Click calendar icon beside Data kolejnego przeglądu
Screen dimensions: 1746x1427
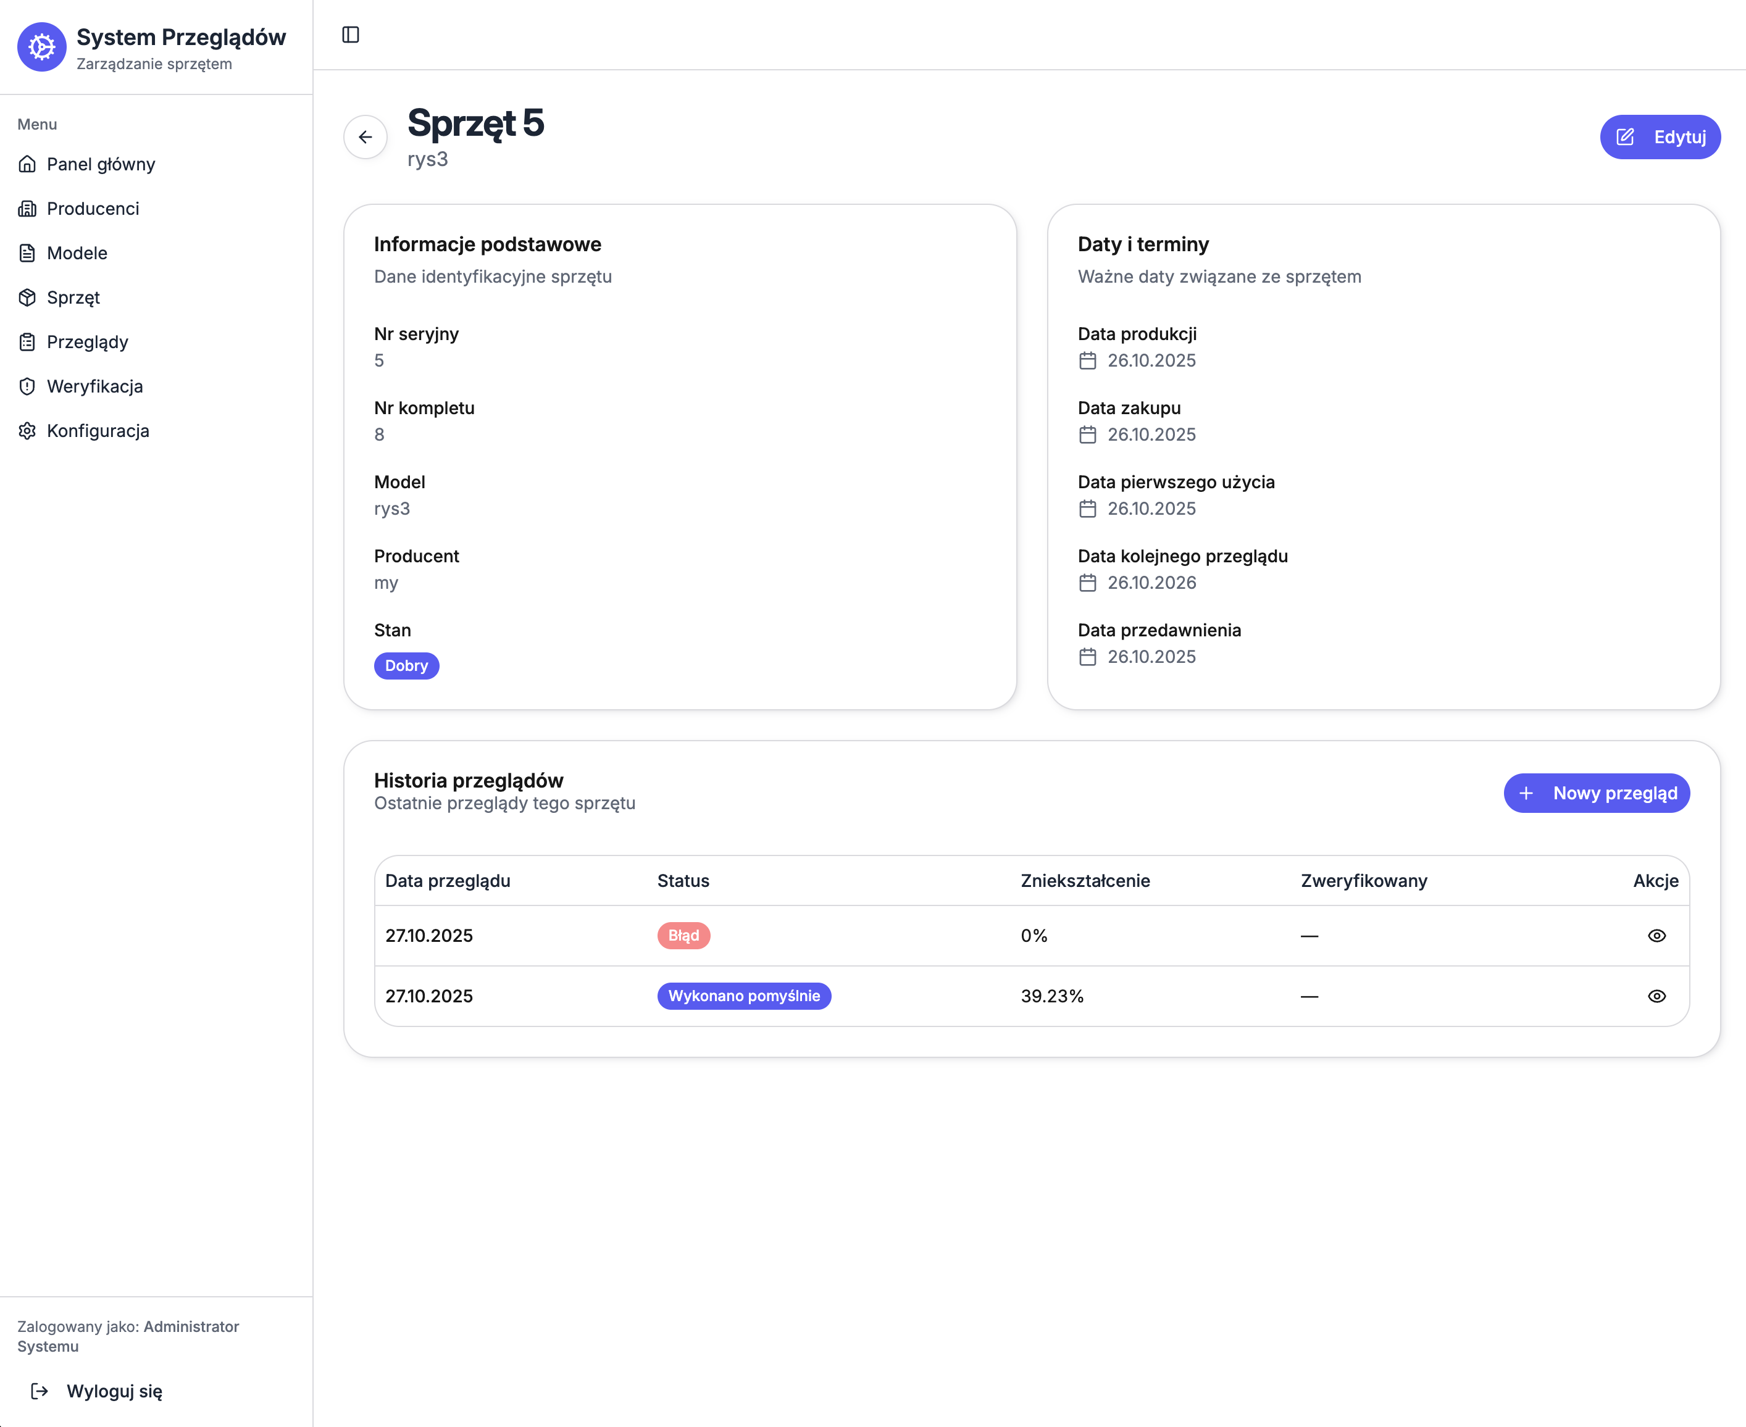pos(1088,583)
